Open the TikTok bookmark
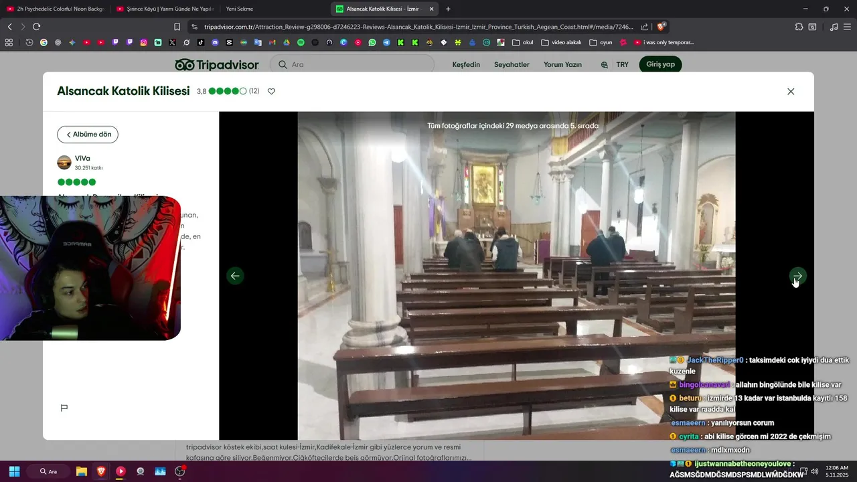The width and height of the screenshot is (857, 482). pos(201,42)
